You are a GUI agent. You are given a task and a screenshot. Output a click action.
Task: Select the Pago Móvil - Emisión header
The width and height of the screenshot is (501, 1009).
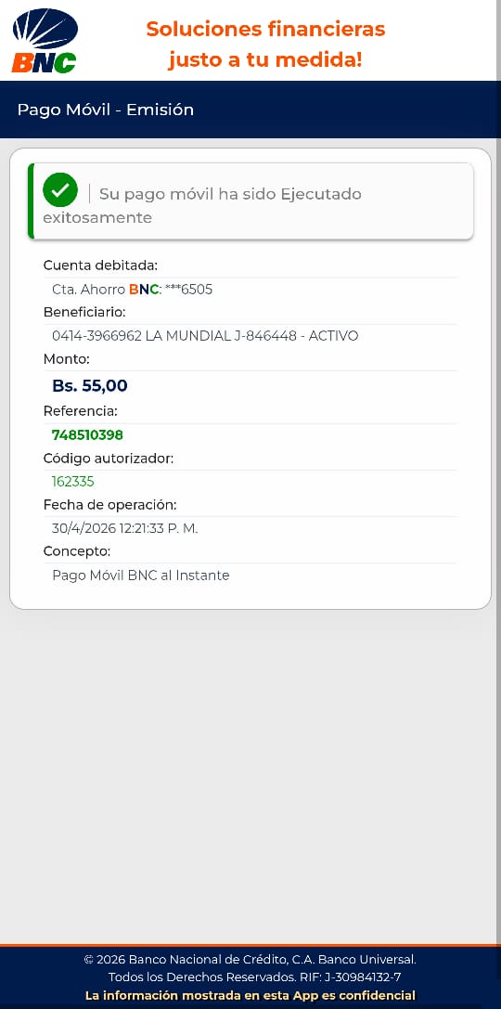point(106,110)
